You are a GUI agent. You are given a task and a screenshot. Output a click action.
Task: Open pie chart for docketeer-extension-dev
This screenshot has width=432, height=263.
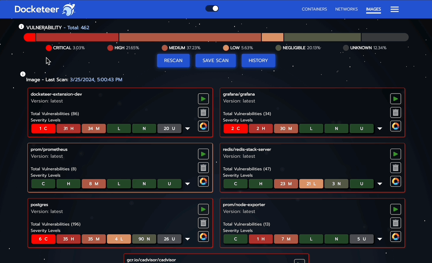[203, 126]
